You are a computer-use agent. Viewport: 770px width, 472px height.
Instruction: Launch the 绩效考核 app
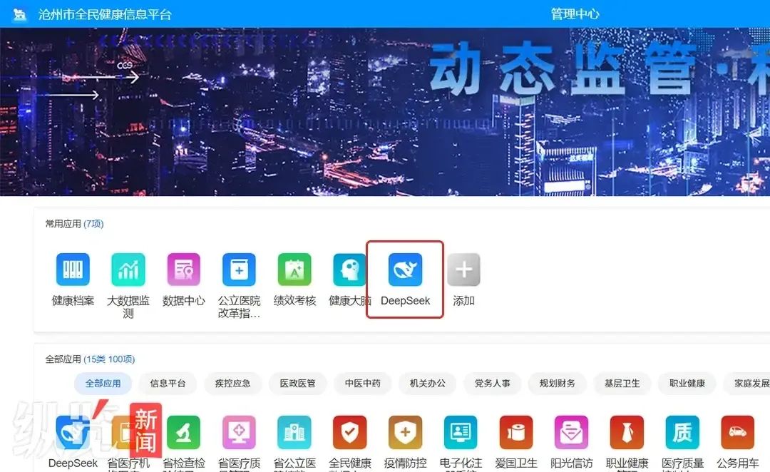tap(294, 270)
